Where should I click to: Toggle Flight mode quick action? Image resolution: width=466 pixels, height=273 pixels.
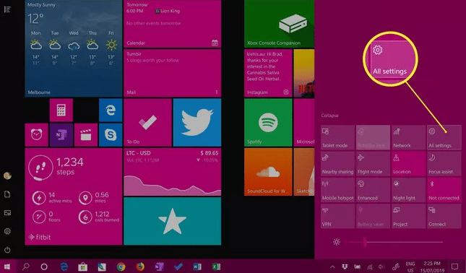click(x=373, y=164)
